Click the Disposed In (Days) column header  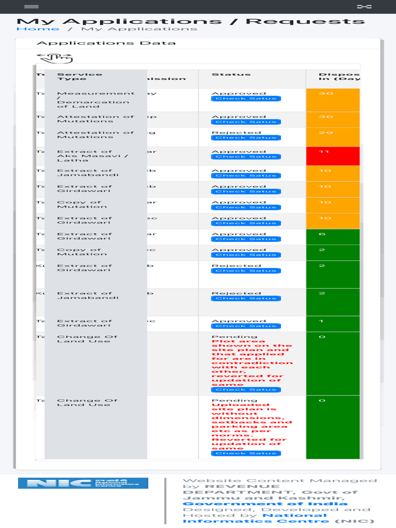(333, 79)
